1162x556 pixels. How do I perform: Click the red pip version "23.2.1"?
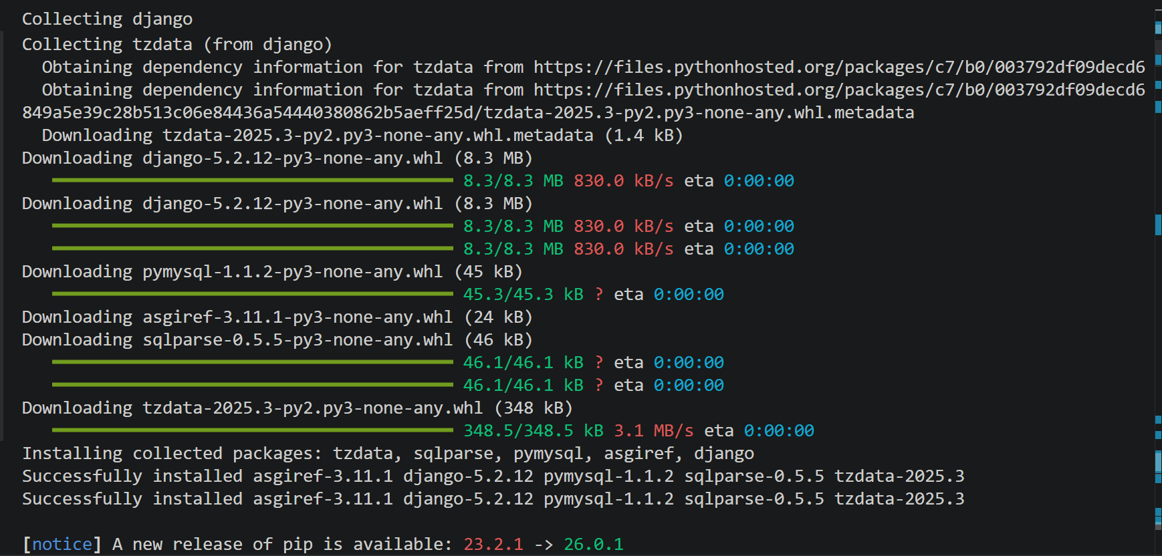coord(493,544)
